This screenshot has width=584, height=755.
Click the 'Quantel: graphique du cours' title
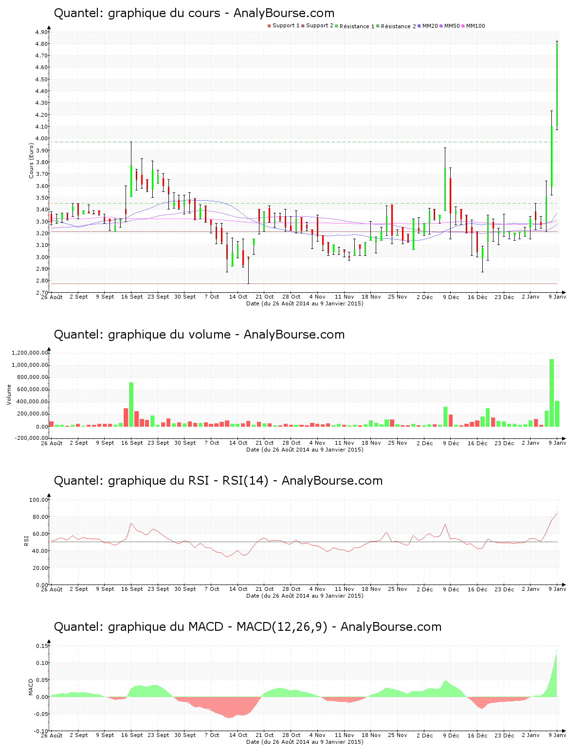click(194, 13)
